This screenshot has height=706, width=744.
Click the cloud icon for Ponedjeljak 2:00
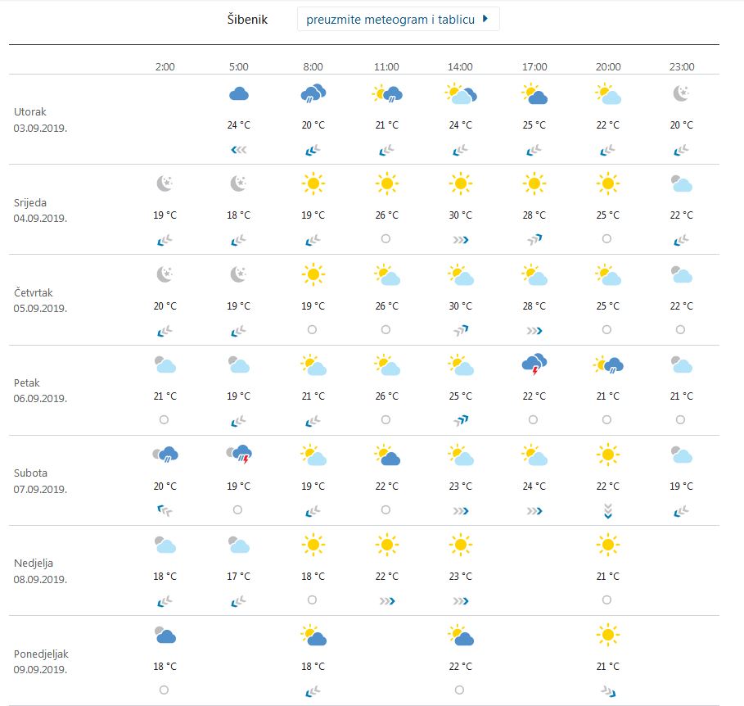164,636
